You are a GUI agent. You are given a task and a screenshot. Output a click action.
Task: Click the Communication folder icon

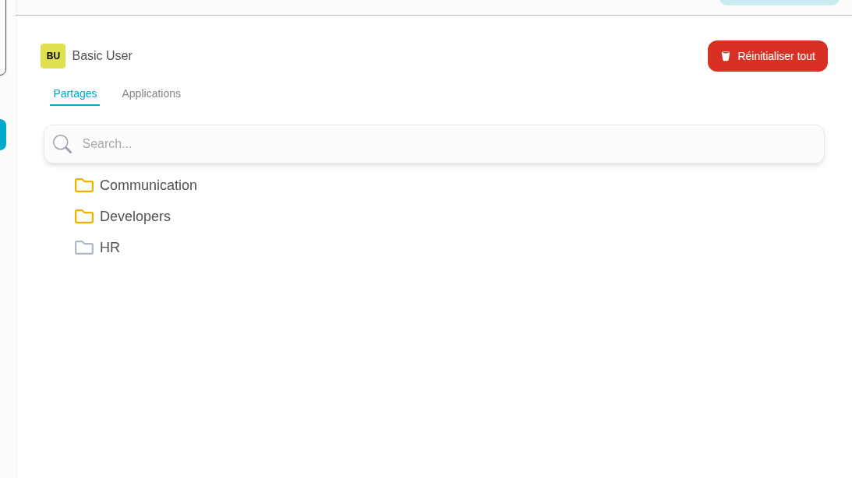click(84, 185)
